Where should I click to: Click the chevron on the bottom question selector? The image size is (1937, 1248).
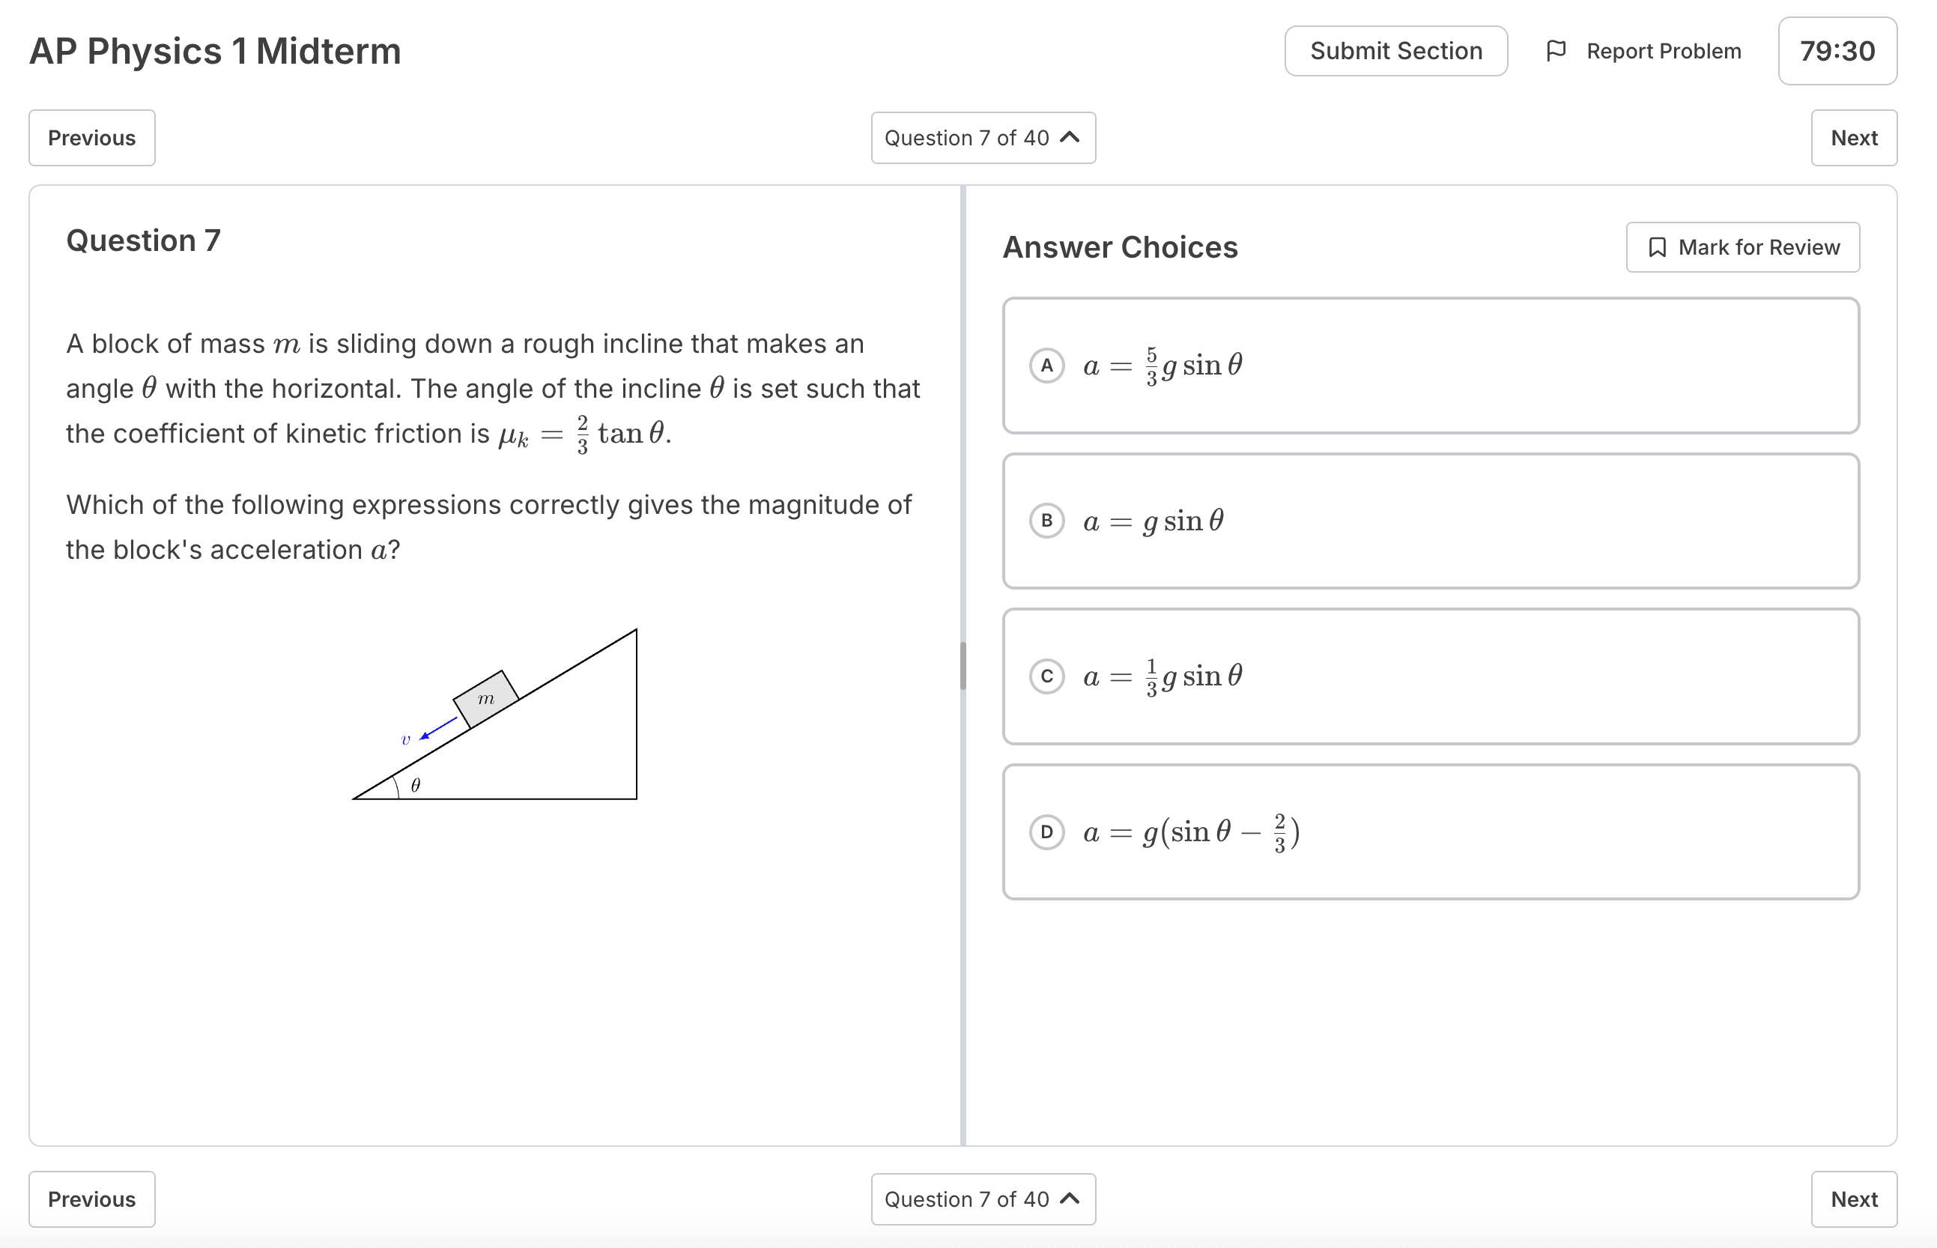1071,1199
